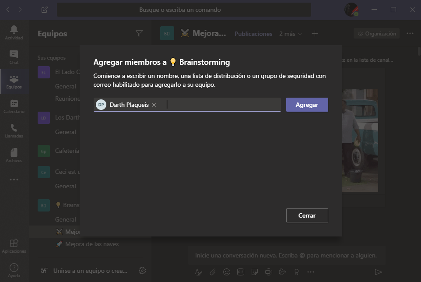Screen dimensions: 421x282
Task: Insert an emoji in the message box
Action: [226, 271]
